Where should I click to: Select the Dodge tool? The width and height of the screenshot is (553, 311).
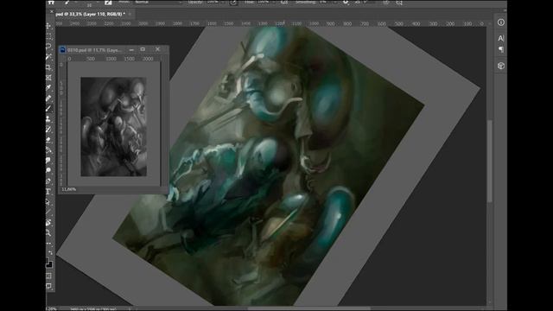pos(48,171)
